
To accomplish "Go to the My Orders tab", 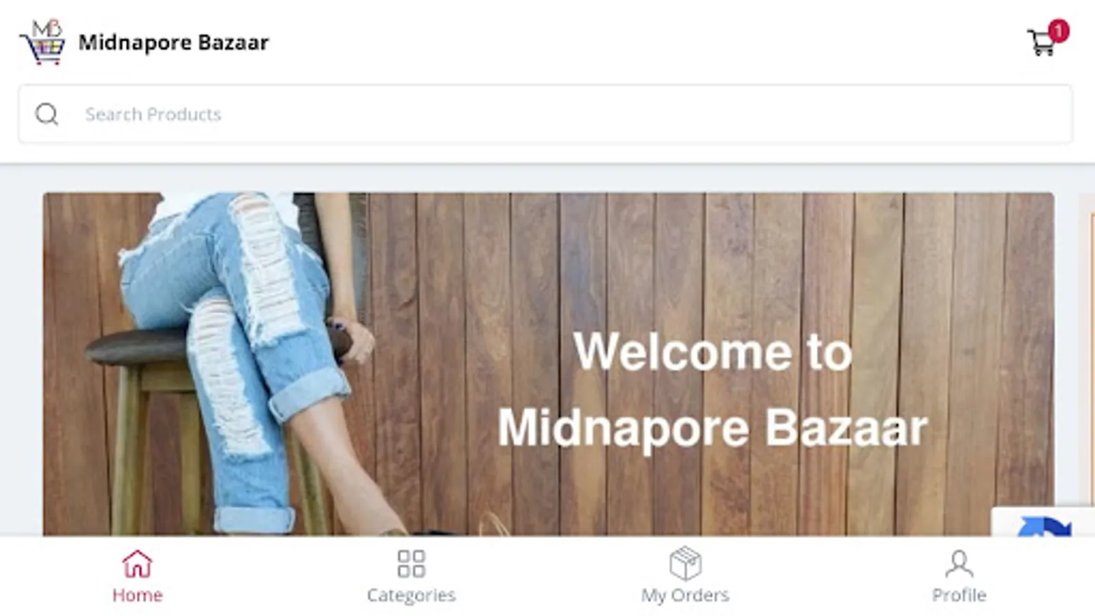I will point(685,595).
